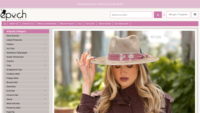Click the magnifier search button
The image size is (200, 113).
click(158, 15)
